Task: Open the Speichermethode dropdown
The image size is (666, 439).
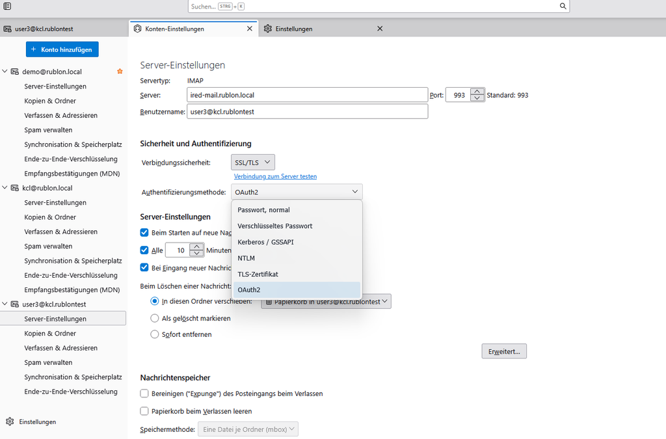Action: 248,429
